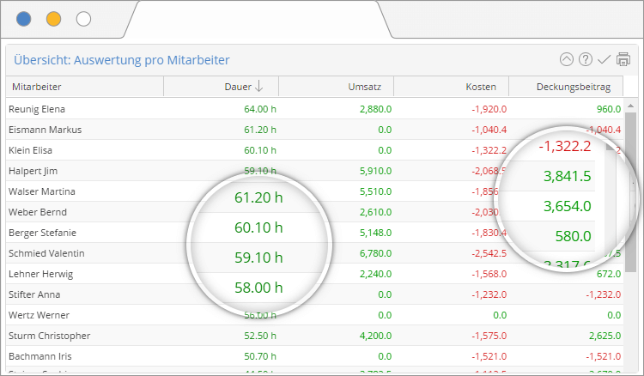Image resolution: width=644 pixels, height=376 pixels.
Task: Select employee Eismann Markus
Action: 42,130
